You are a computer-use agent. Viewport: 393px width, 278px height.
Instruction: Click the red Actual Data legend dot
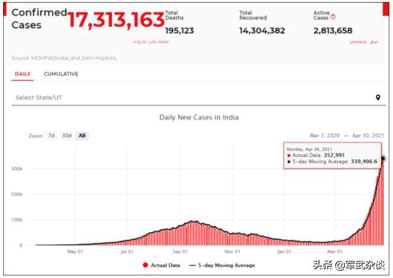point(145,265)
